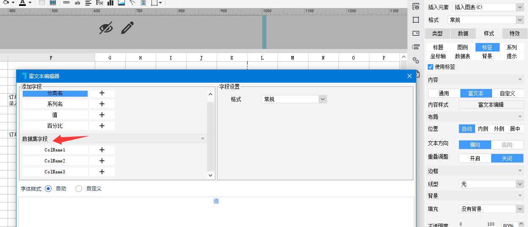528x227 pixels.
Task: Set label position to 外侧
Action: pos(499,129)
